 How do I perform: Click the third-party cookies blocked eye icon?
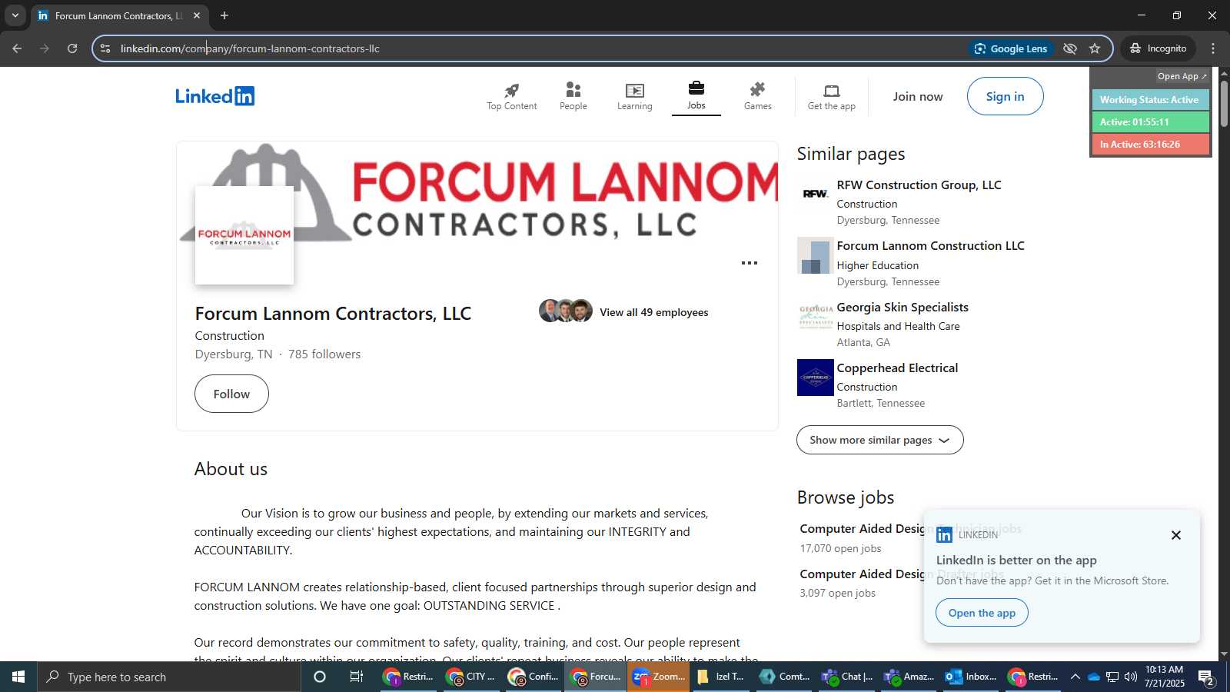1069,48
